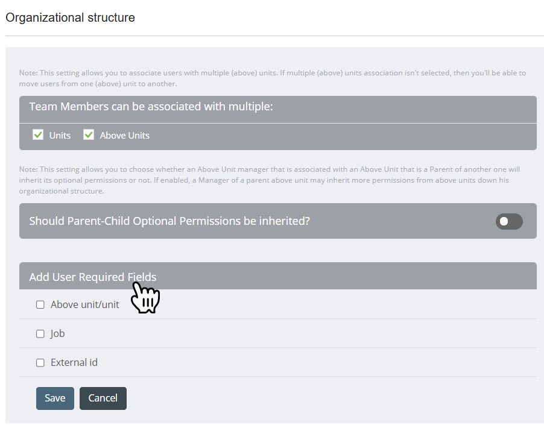Uncheck the Above Units checkbox
The width and height of the screenshot is (544, 425).
coord(89,135)
